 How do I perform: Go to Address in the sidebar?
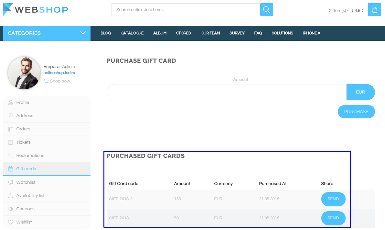coord(47,116)
